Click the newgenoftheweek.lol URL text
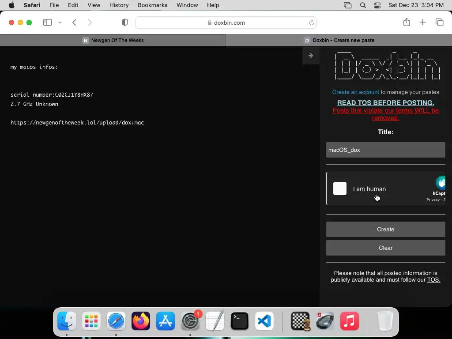This screenshot has height=339, width=452. coord(77,123)
